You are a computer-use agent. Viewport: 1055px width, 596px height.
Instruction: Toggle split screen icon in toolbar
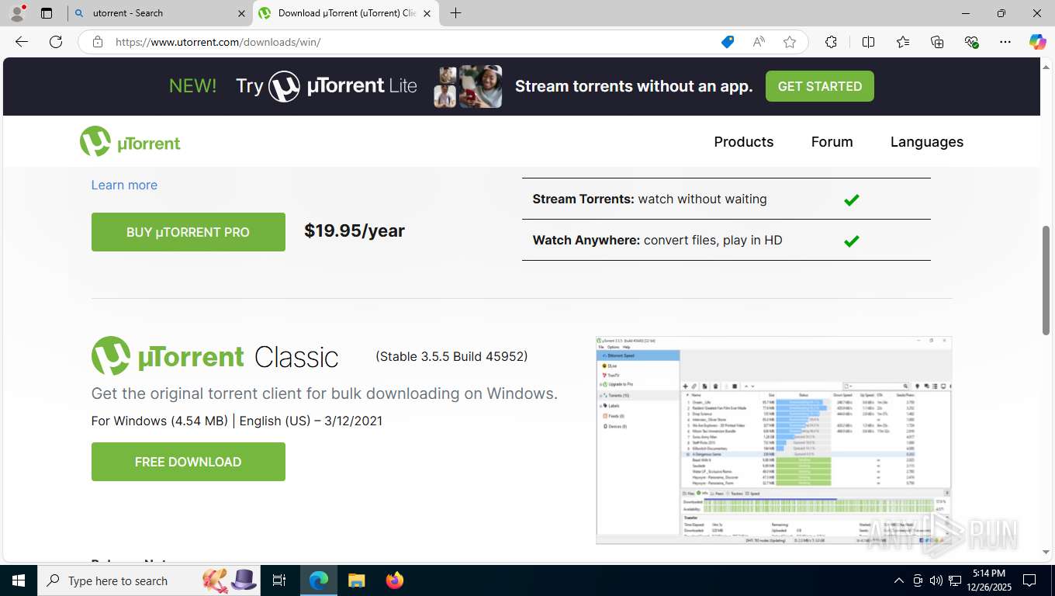pyautogui.click(x=869, y=42)
